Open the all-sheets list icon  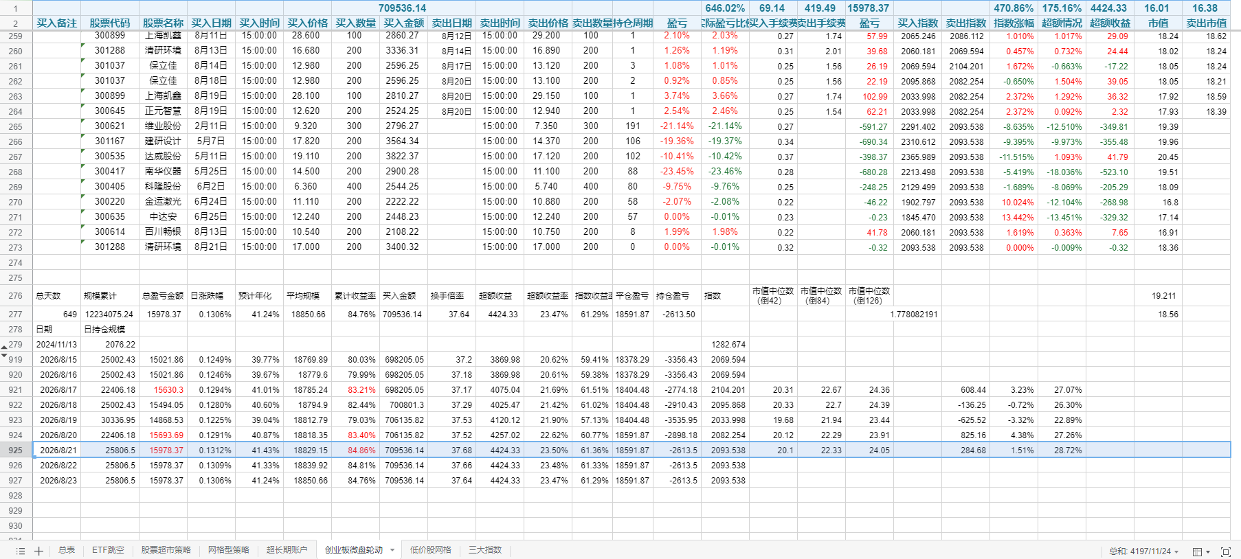[x=21, y=551]
